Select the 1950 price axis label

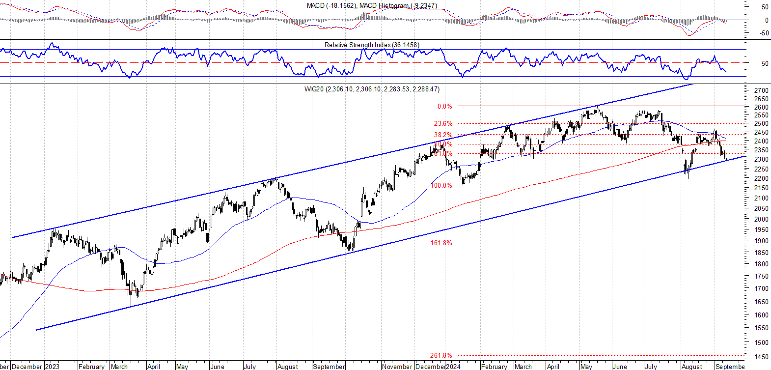761,230
